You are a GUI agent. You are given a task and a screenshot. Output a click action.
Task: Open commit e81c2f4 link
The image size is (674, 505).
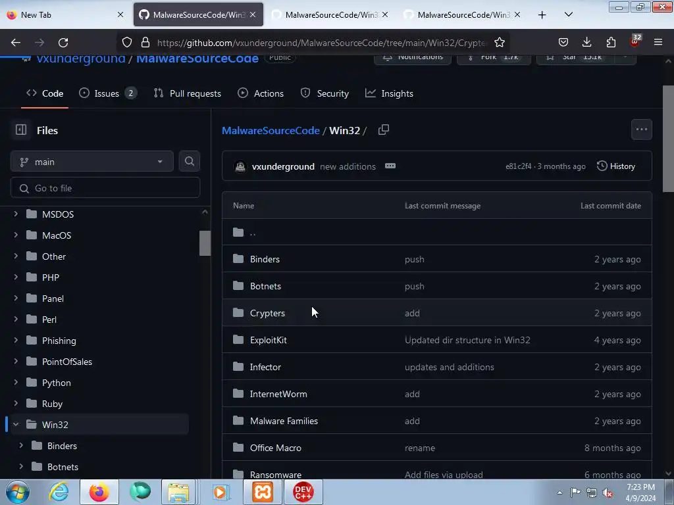coord(519,166)
